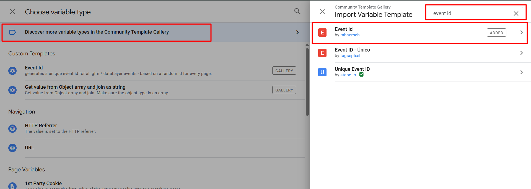This screenshot has height=189, width=531.
Task: Click the tag icon beside Community Template Gallery
Action: pyautogui.click(x=12, y=32)
